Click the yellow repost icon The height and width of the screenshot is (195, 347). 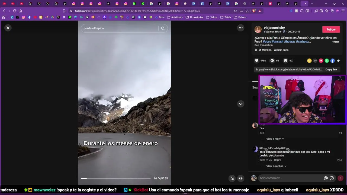pyautogui.click(x=309, y=61)
